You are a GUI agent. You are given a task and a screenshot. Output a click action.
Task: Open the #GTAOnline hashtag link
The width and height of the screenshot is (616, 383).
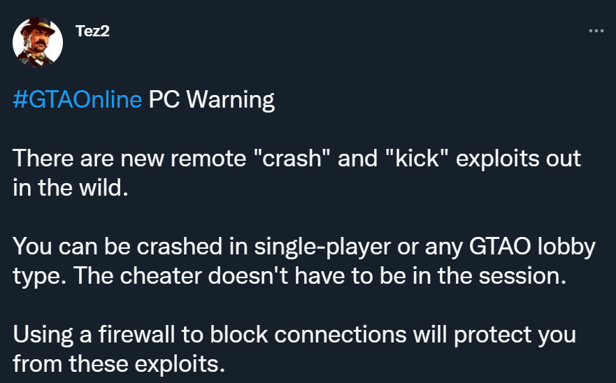click(x=77, y=100)
